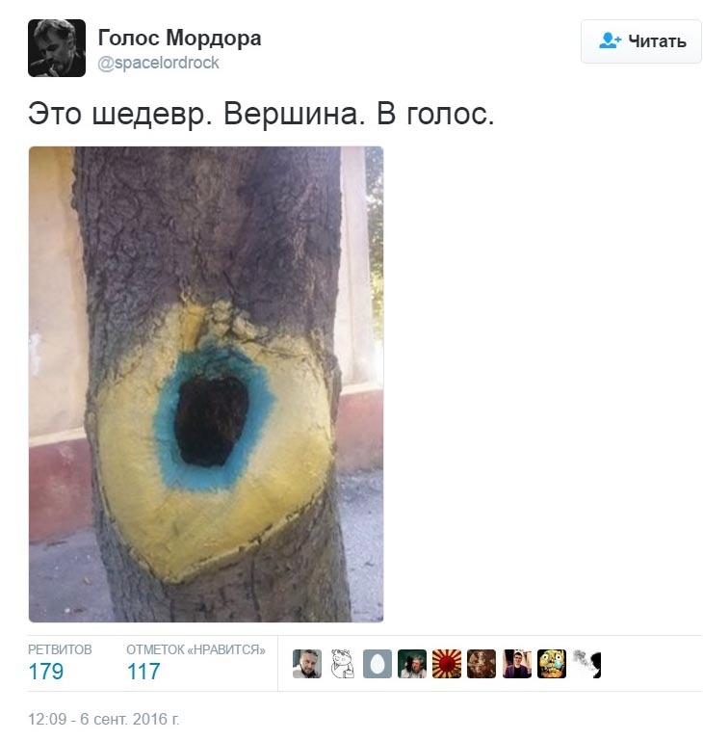This screenshot has height=740, width=703.
Task: Click the brown sepia liker avatar
Action: click(x=482, y=664)
